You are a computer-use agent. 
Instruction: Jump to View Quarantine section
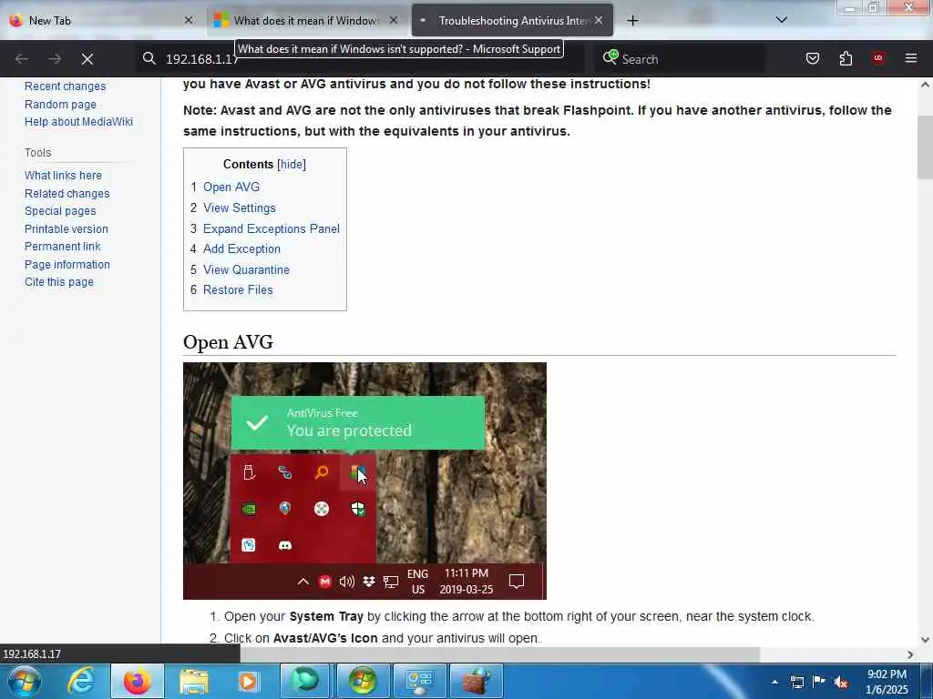(246, 269)
